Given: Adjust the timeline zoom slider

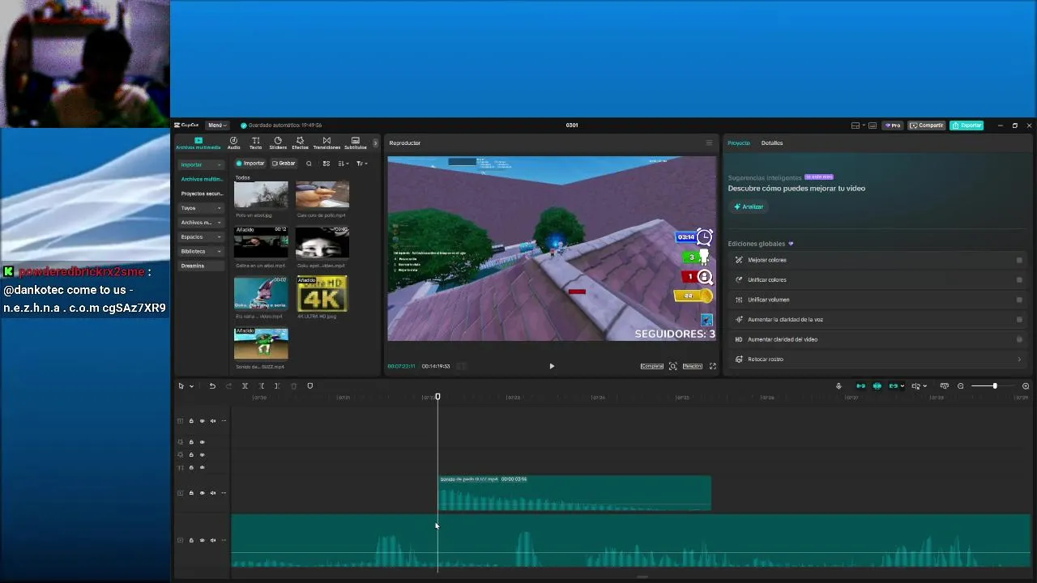Looking at the screenshot, I should pyautogui.click(x=995, y=386).
